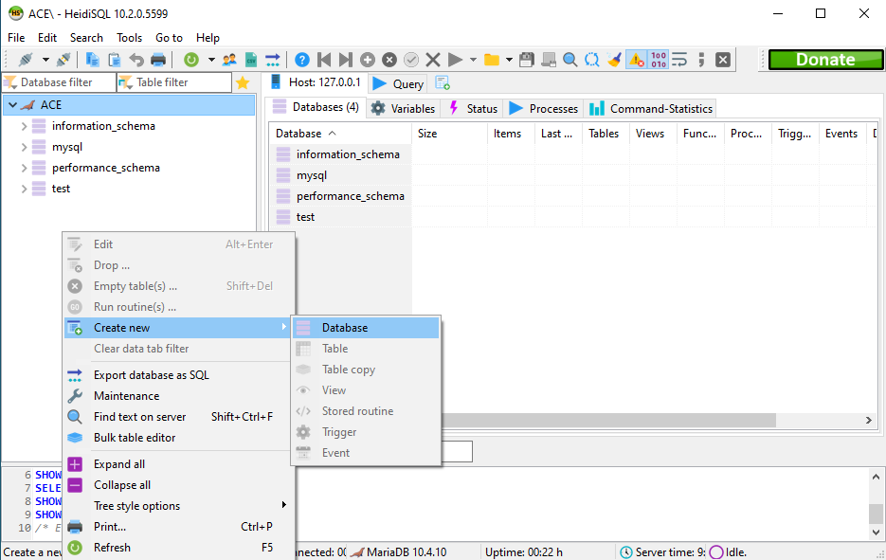Choose Maintenance from context menu
886x560 pixels.
(x=178, y=396)
